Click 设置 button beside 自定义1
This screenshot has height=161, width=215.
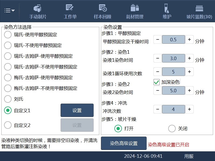(x=77, y=110)
